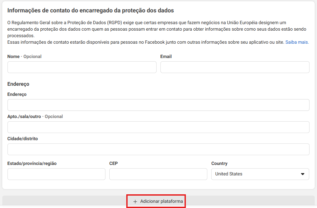Click the Nome optional input field
317x208 pixels.
tap(82, 67)
